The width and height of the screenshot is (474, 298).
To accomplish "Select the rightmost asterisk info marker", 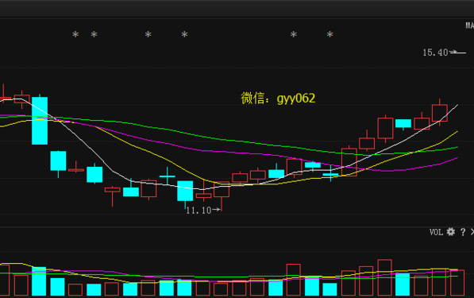I will pyautogui.click(x=329, y=34).
